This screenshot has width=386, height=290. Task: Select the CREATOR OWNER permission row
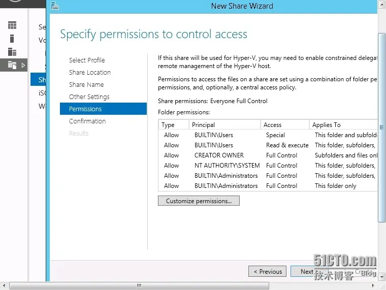pyautogui.click(x=268, y=155)
